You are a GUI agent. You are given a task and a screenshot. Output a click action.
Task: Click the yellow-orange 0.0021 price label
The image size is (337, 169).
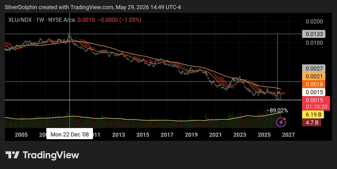pos(314,76)
